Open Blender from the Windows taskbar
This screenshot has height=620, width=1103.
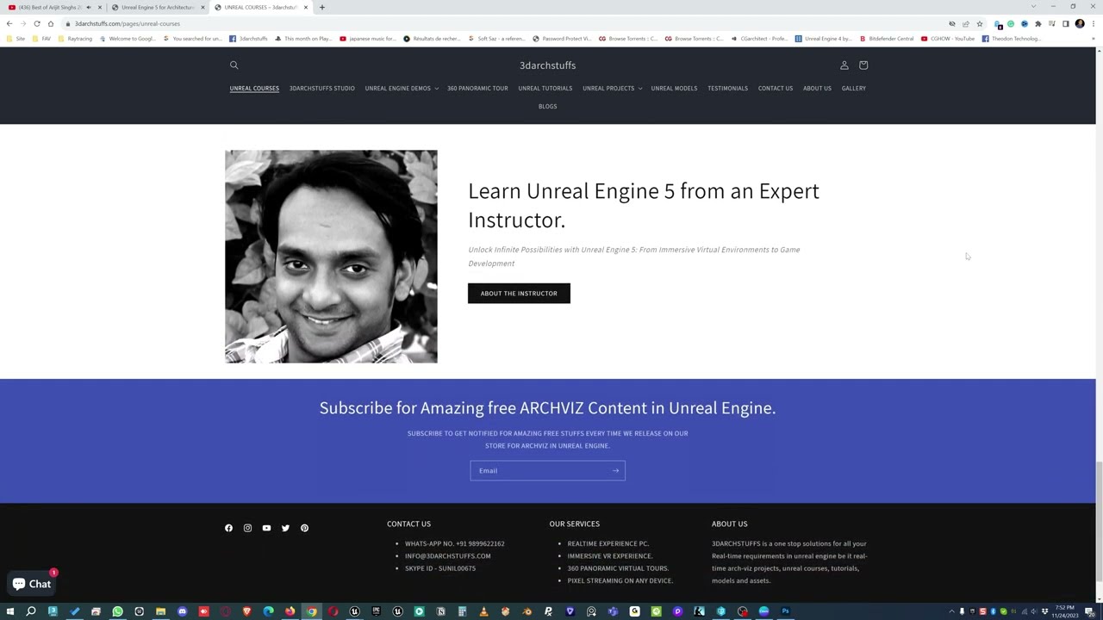point(527,611)
